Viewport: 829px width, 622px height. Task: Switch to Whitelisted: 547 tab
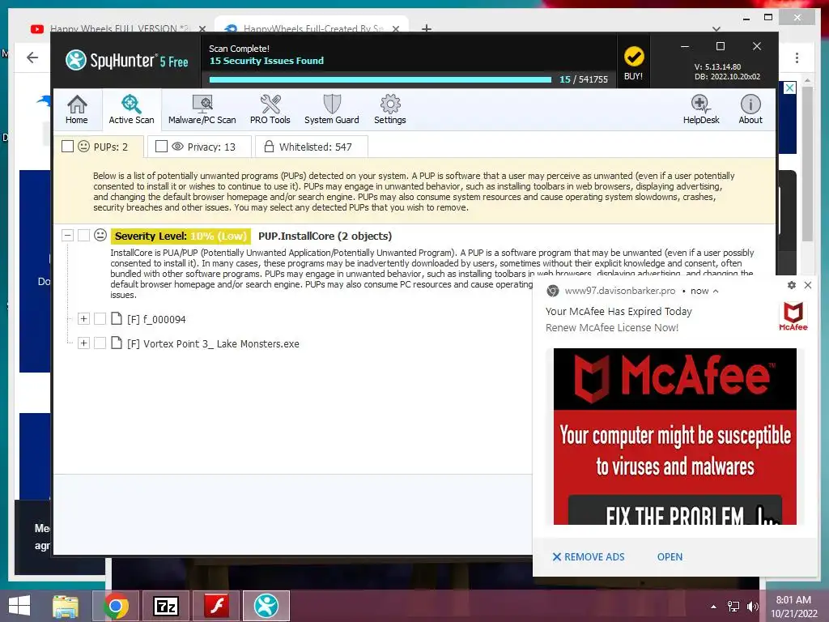tap(311, 147)
